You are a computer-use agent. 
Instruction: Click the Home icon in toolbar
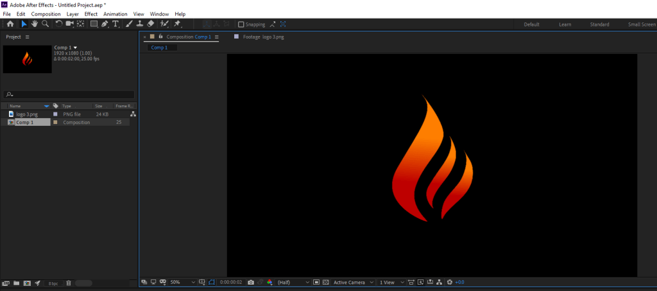point(10,24)
